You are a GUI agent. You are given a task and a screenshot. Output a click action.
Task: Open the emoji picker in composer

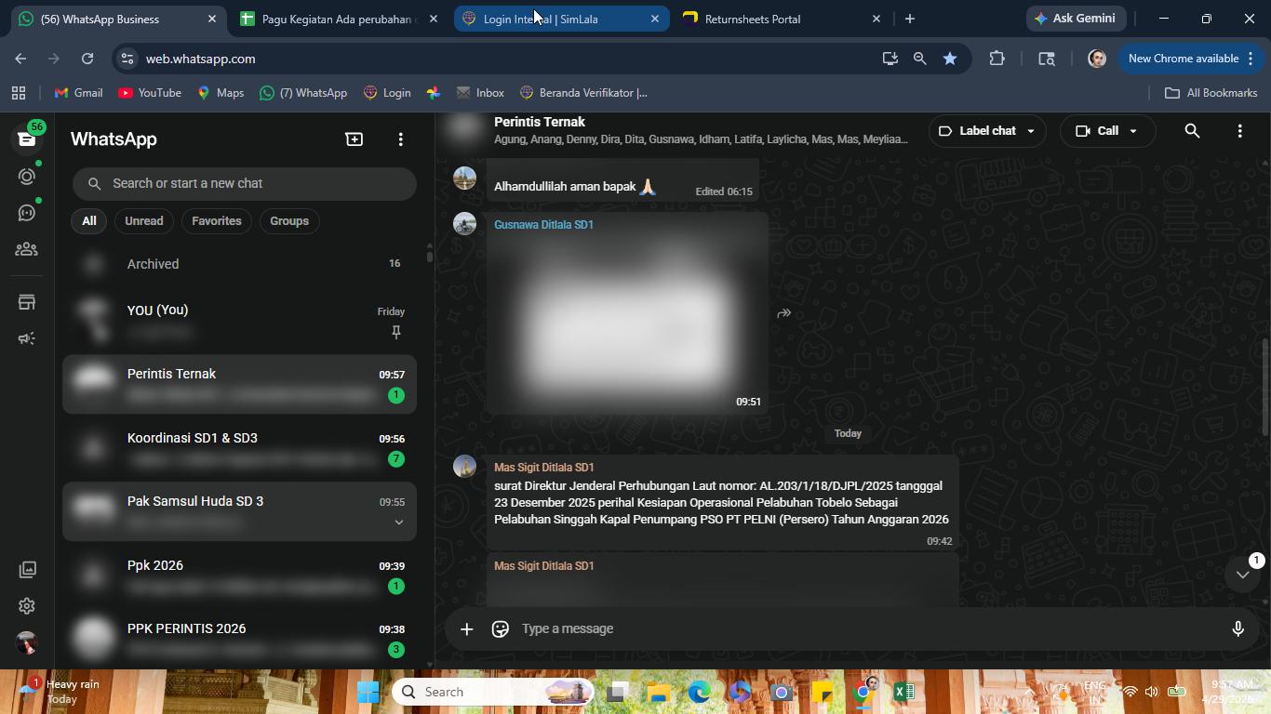(x=501, y=629)
